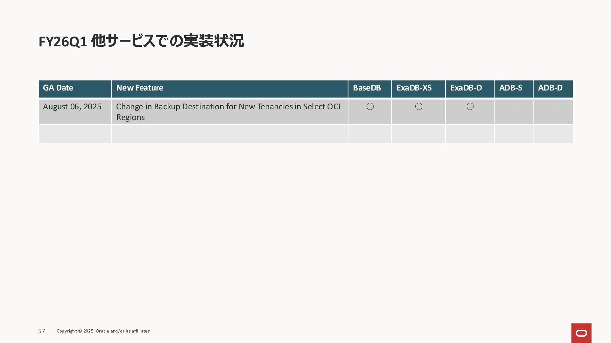
Task: Click the "ADB-S" column header
Action: (514, 89)
